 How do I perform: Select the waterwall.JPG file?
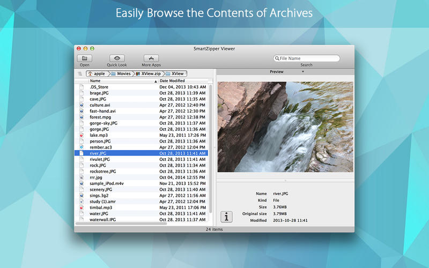[102, 220]
